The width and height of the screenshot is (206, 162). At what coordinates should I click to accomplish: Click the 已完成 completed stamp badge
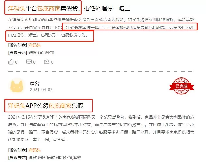[x=181, y=86]
